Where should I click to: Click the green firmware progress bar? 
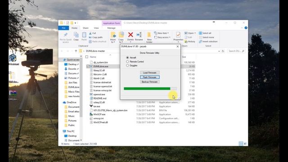pyautogui.click(x=150, y=89)
